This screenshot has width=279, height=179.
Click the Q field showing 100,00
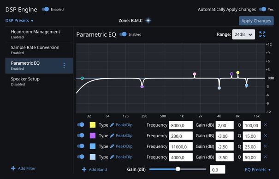coord(252,125)
